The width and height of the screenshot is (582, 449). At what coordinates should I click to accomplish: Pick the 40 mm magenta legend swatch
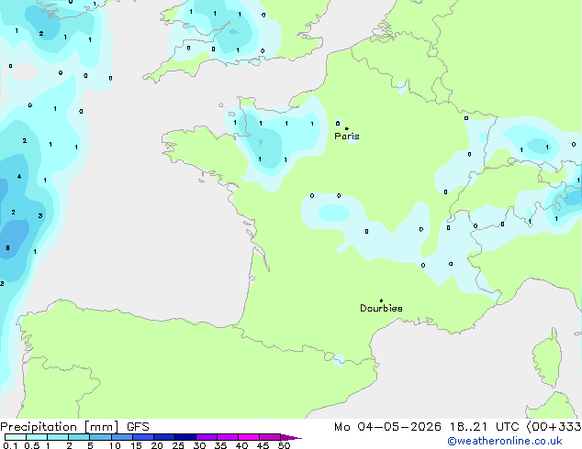(x=249, y=437)
